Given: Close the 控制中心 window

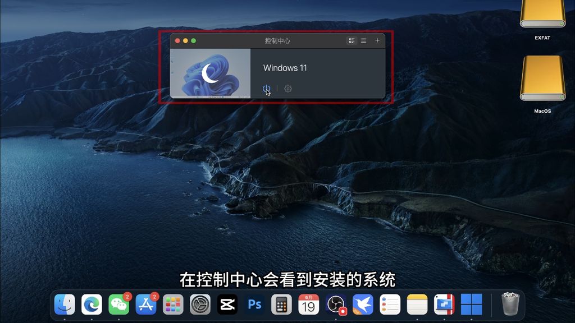Looking at the screenshot, I should (x=177, y=40).
